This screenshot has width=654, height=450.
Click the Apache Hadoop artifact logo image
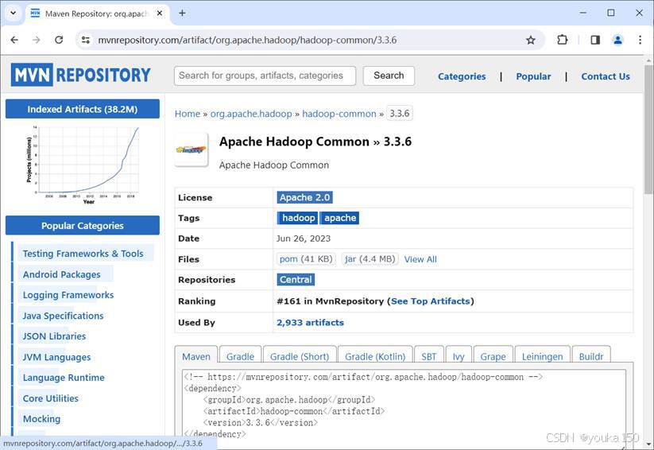tap(192, 149)
